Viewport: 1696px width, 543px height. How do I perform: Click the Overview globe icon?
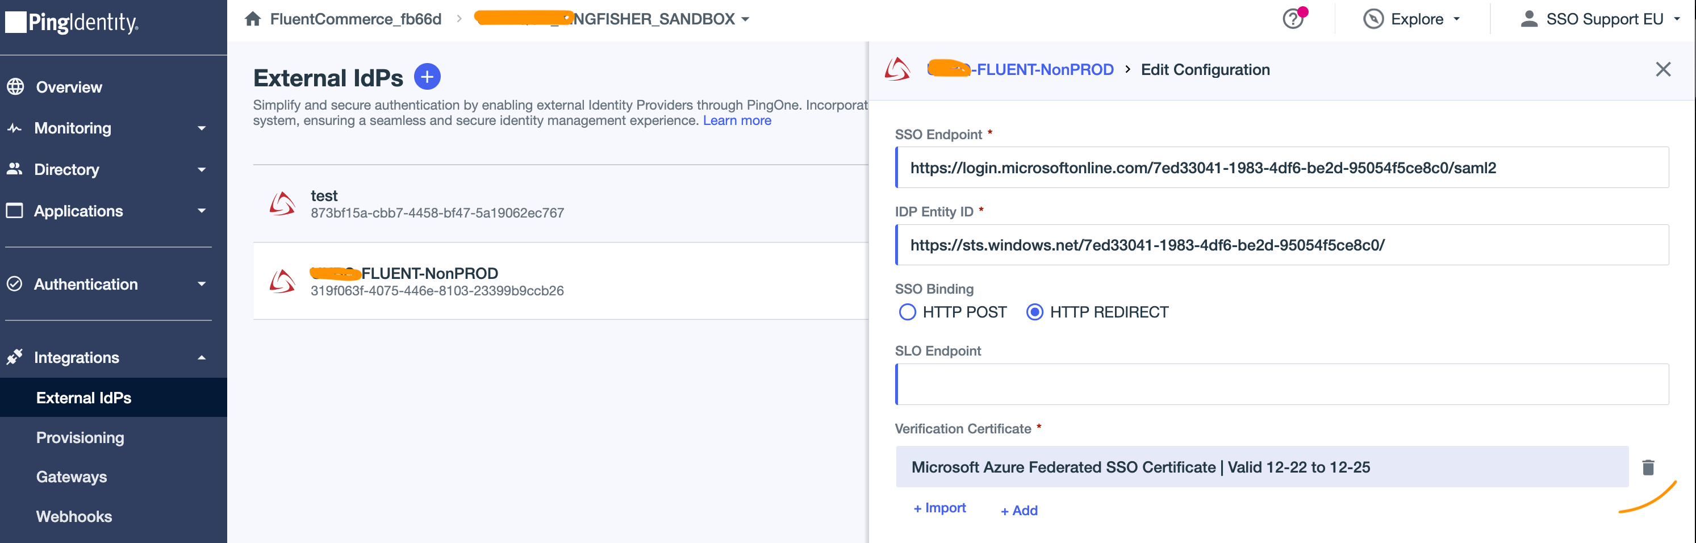15,87
